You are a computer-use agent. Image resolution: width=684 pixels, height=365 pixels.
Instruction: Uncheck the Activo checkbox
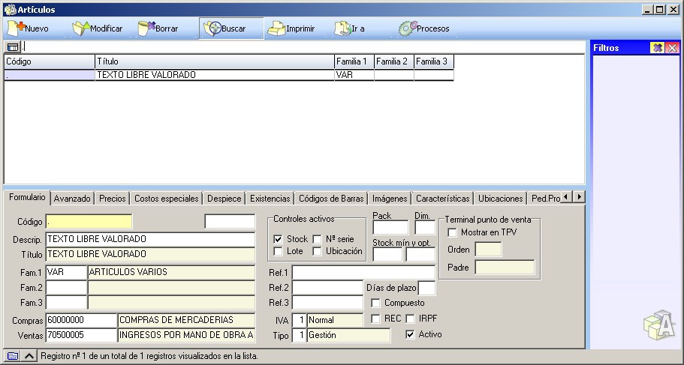410,334
